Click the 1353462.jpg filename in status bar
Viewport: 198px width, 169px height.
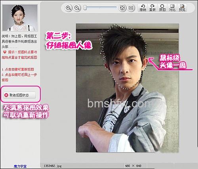pos(53,166)
